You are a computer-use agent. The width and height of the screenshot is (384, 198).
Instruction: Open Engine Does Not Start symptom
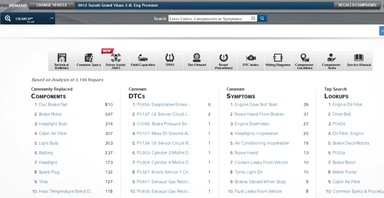coord(256,105)
